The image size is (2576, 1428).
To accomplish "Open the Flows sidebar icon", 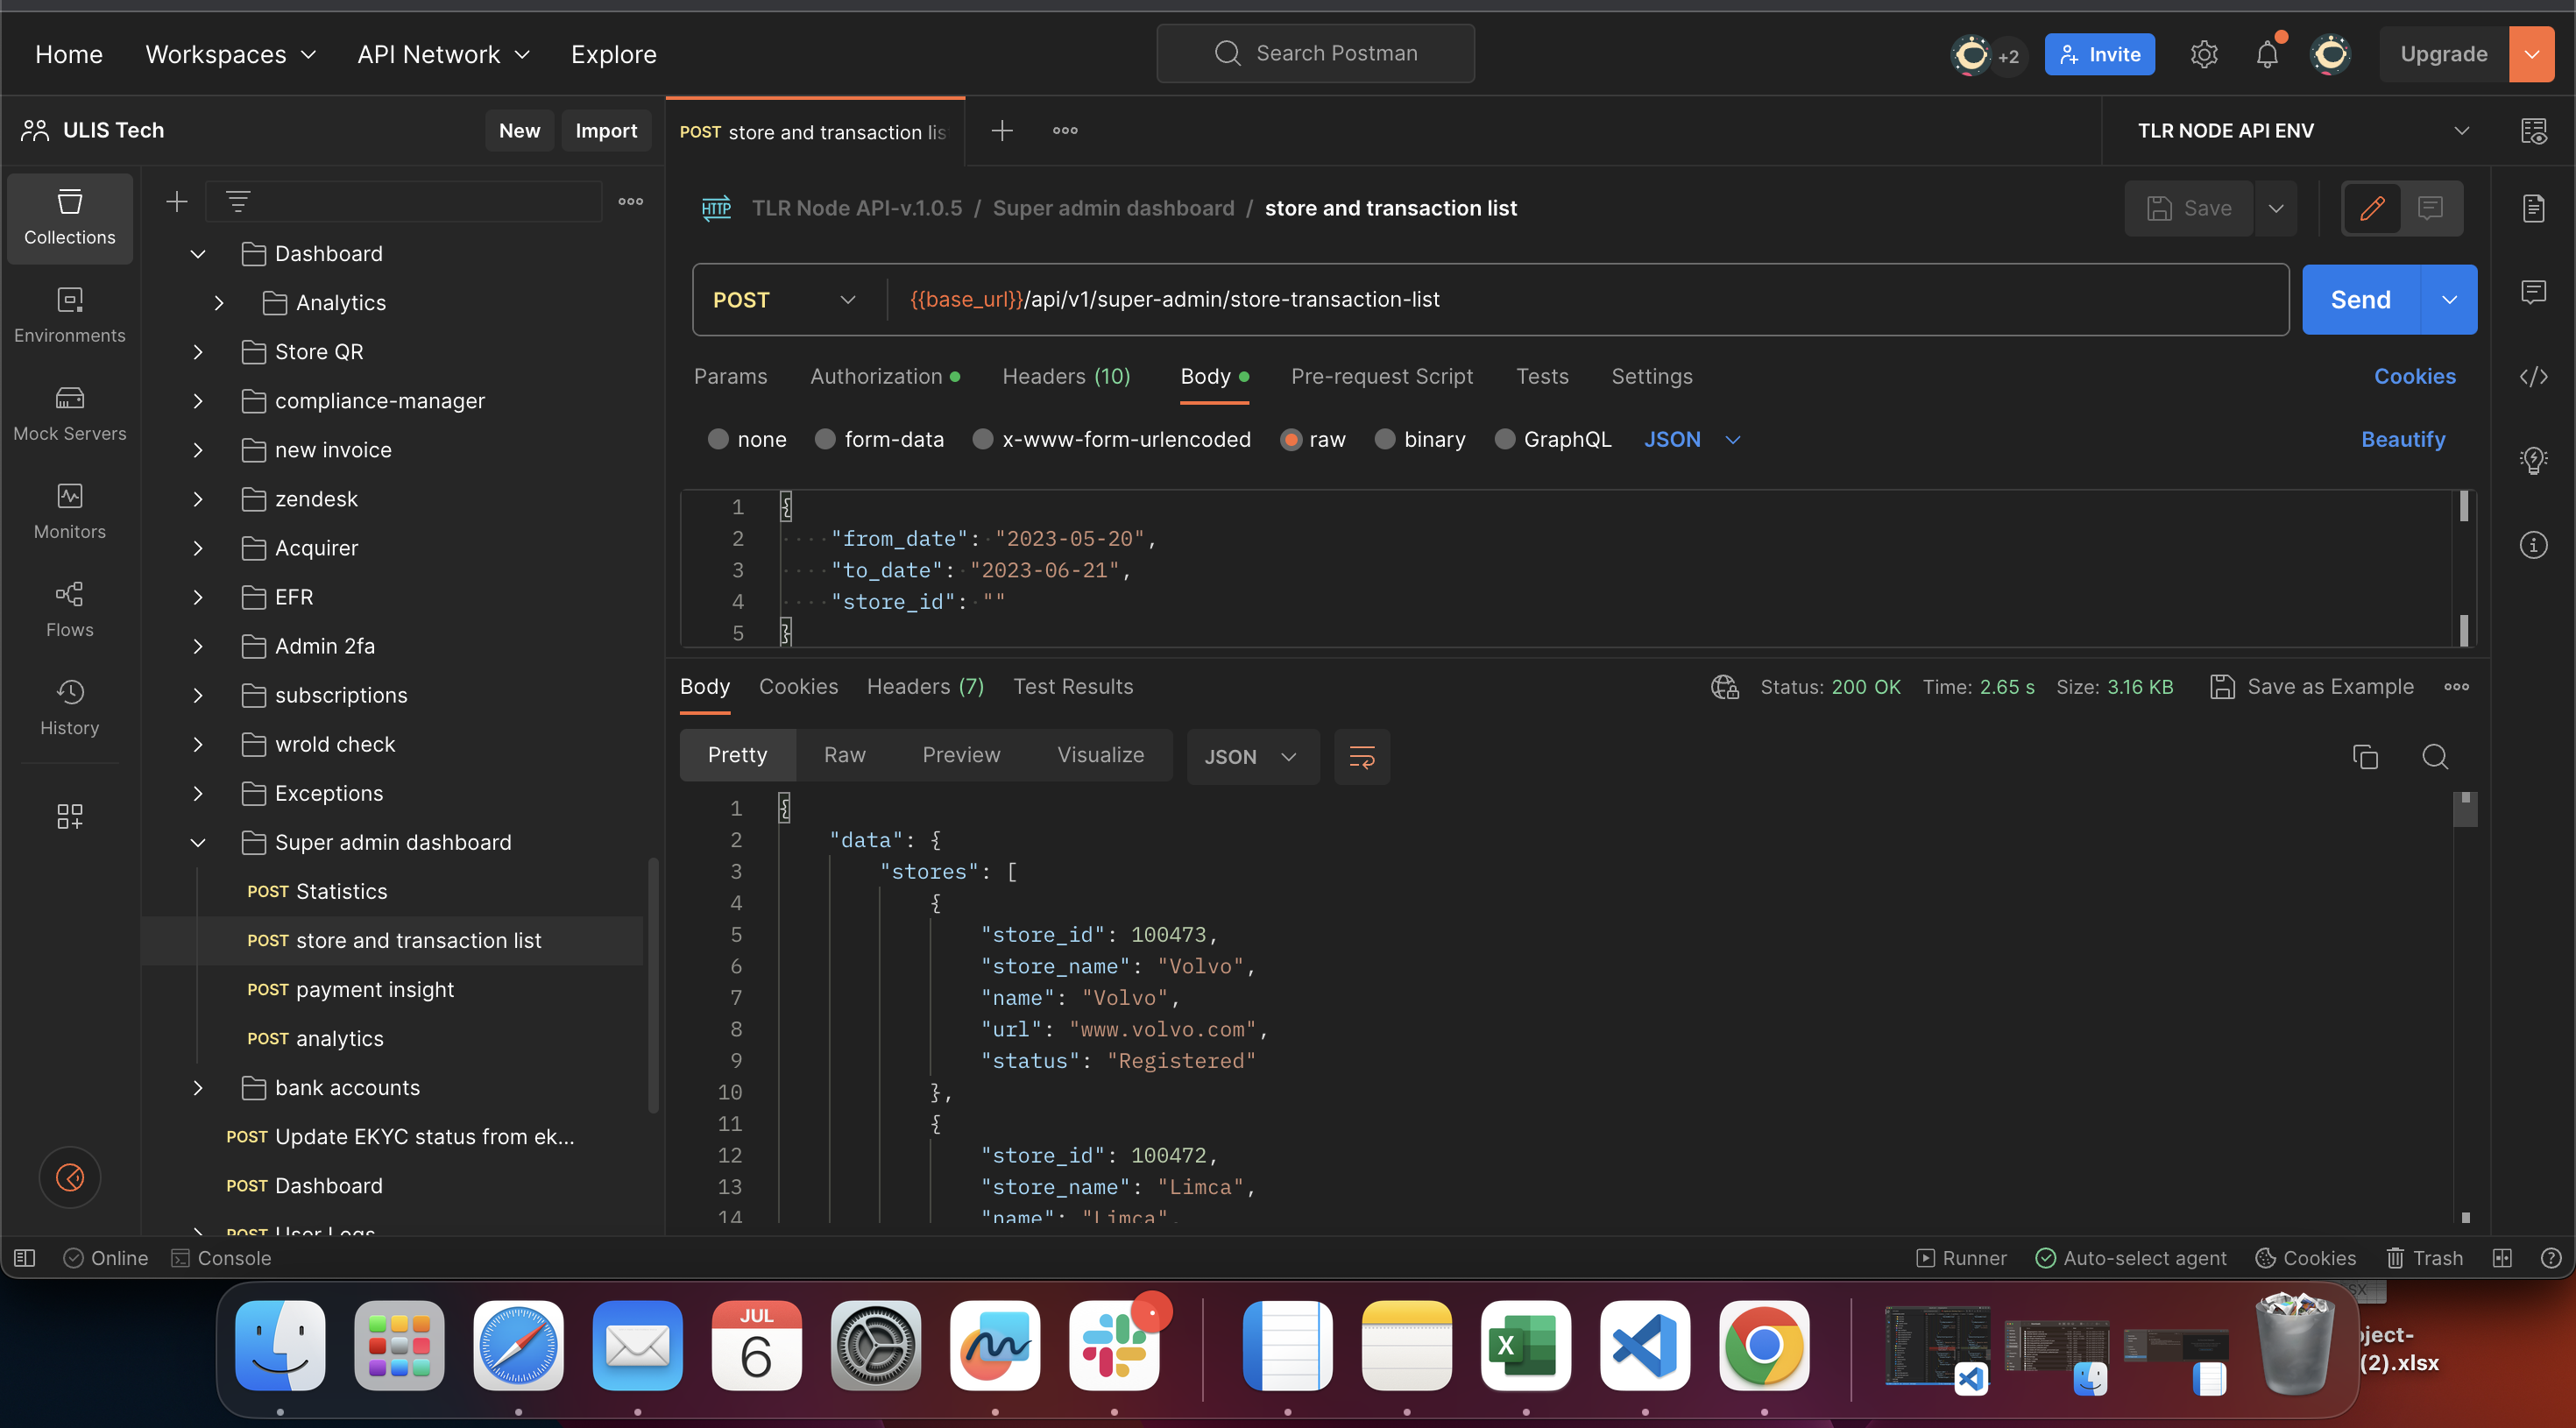I will click(x=69, y=608).
